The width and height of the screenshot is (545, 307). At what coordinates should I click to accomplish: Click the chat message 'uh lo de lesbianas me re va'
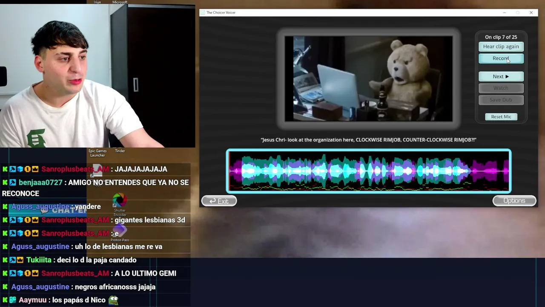pyautogui.click(x=118, y=247)
